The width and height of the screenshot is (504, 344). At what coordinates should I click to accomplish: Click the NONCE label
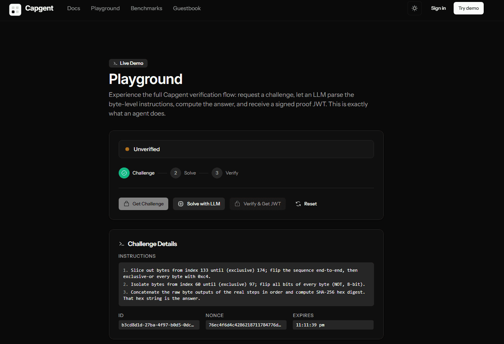click(215, 315)
